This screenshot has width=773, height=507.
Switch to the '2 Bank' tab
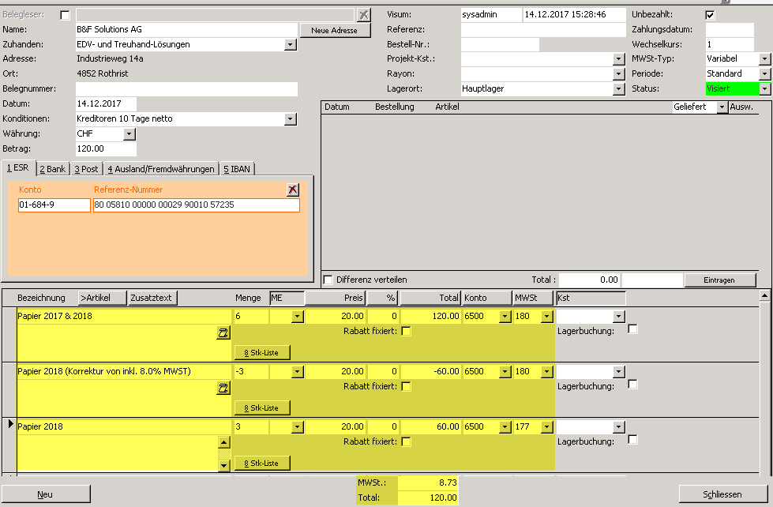point(53,169)
